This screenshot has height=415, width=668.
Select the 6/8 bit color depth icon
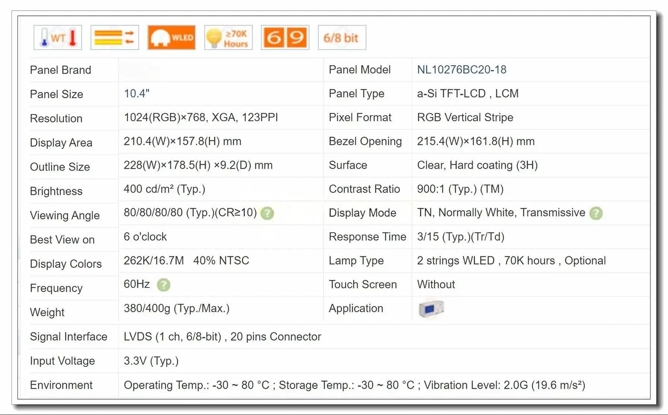(341, 37)
